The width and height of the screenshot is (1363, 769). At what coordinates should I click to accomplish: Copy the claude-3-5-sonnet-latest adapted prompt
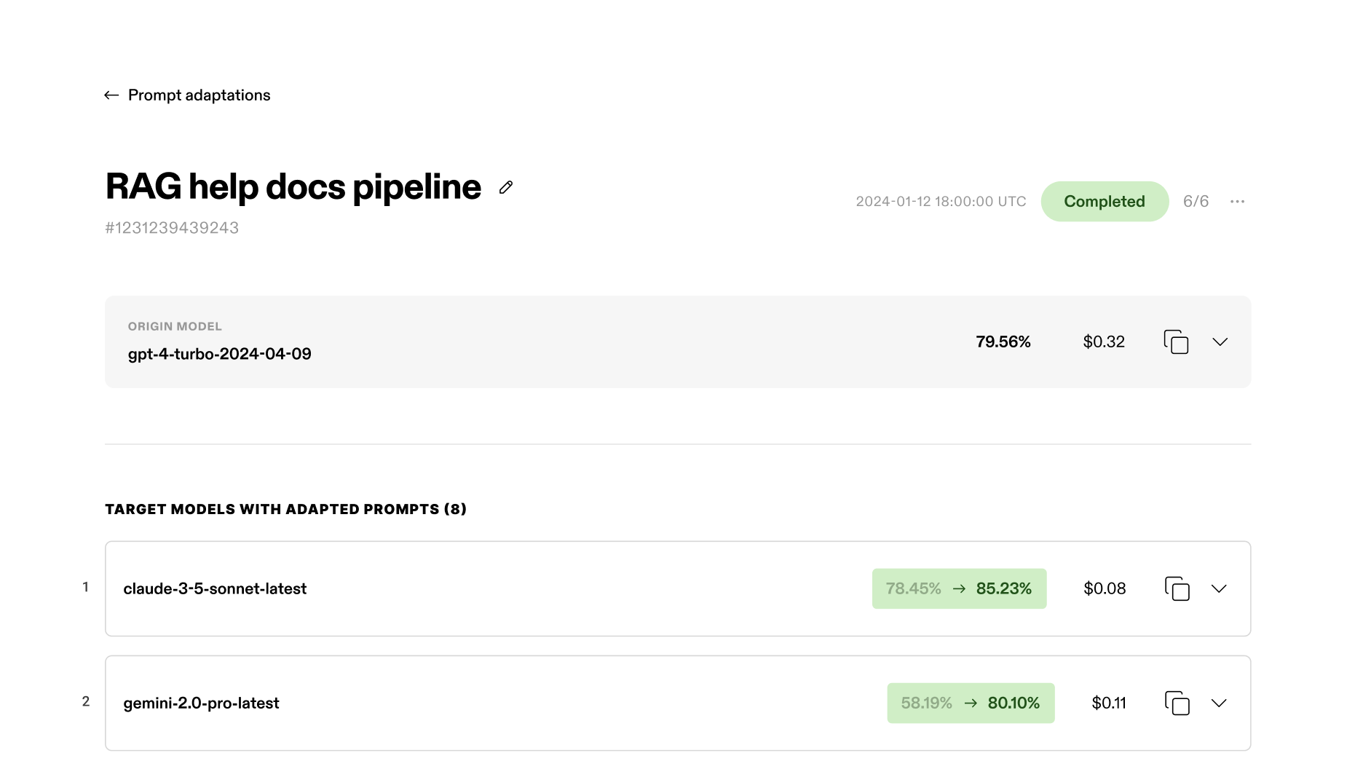coord(1177,588)
